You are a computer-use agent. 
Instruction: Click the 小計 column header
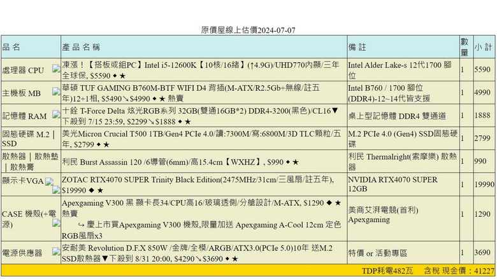484,48
